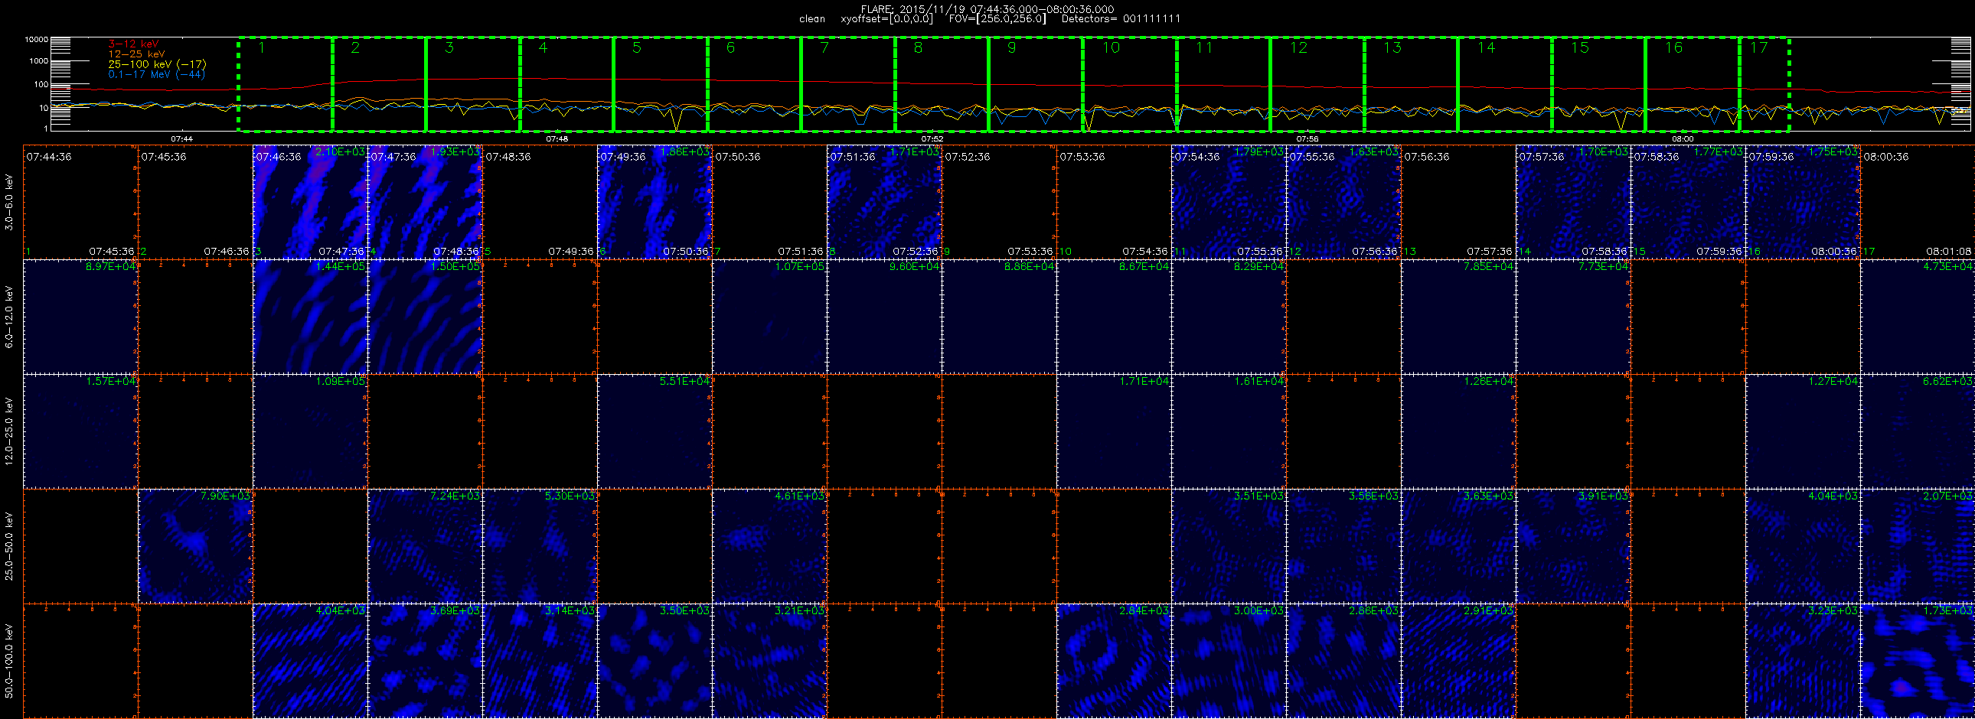Open the image panel peaking at 1.07E+05
The width and height of the screenshot is (1975, 719).
(x=770, y=317)
